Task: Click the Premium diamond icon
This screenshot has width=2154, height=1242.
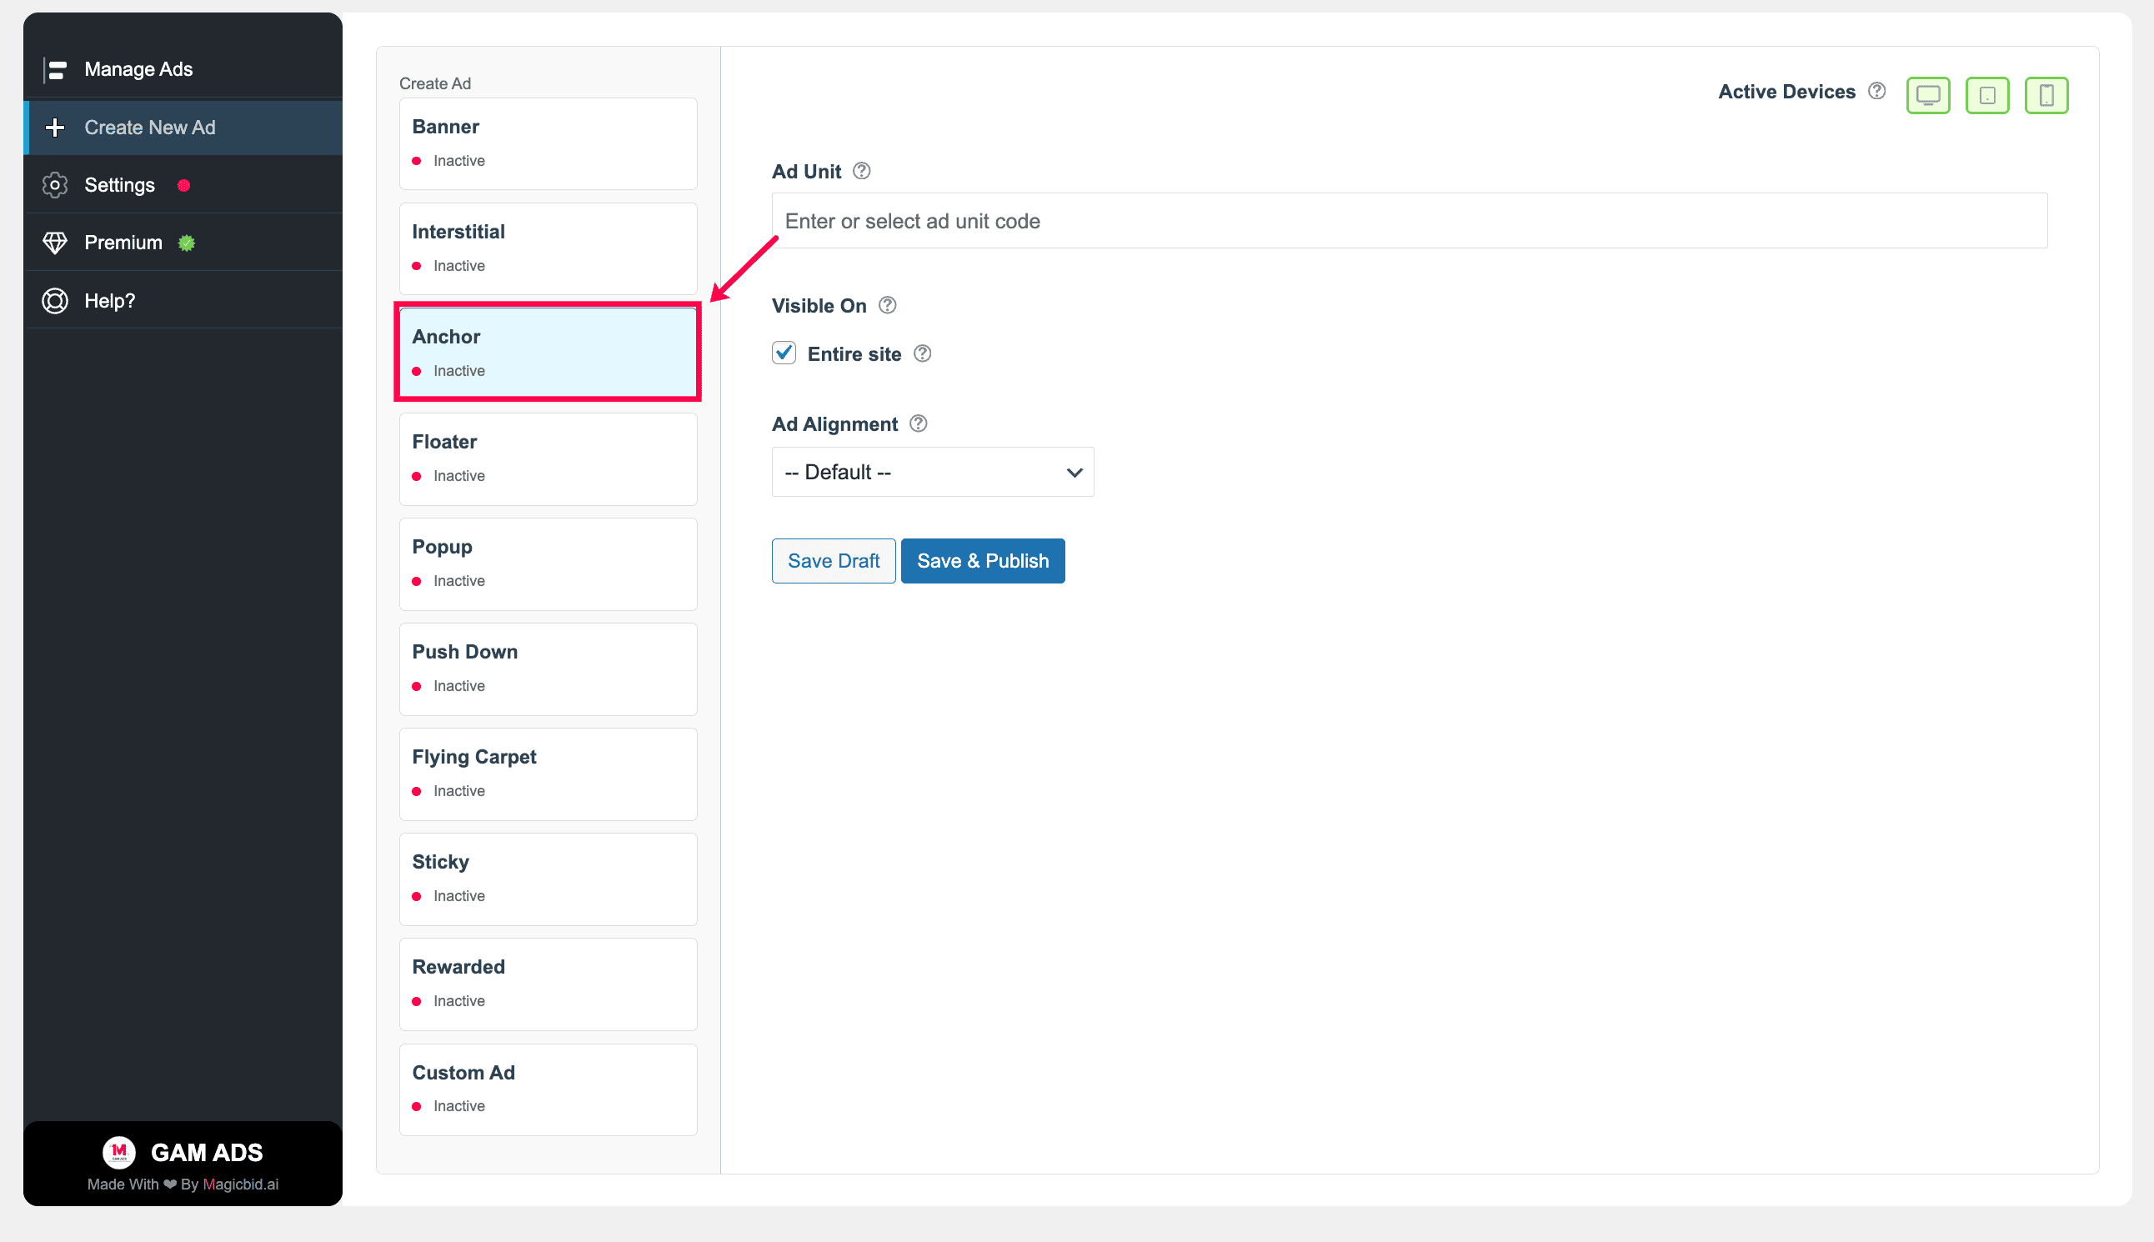Action: coord(56,243)
